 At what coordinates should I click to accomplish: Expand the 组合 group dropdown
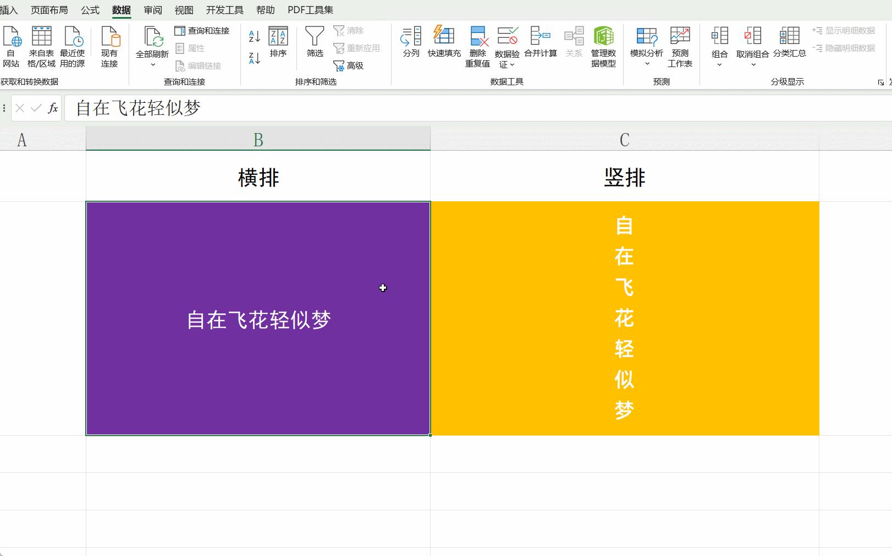click(x=718, y=64)
